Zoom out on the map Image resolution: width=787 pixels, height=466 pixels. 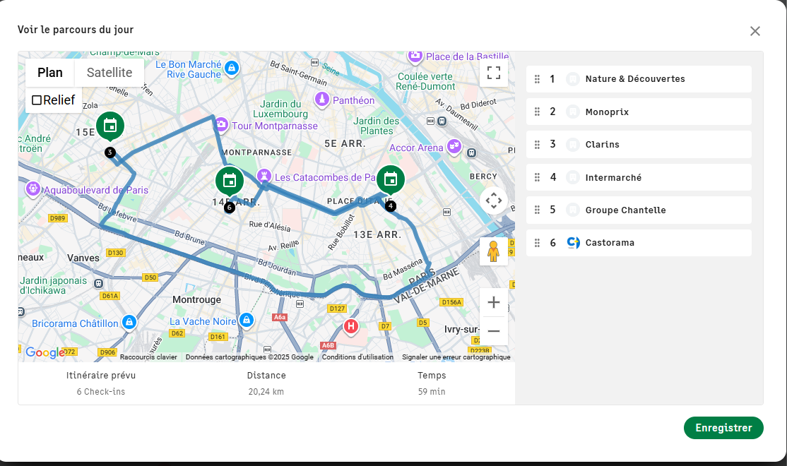tap(494, 331)
